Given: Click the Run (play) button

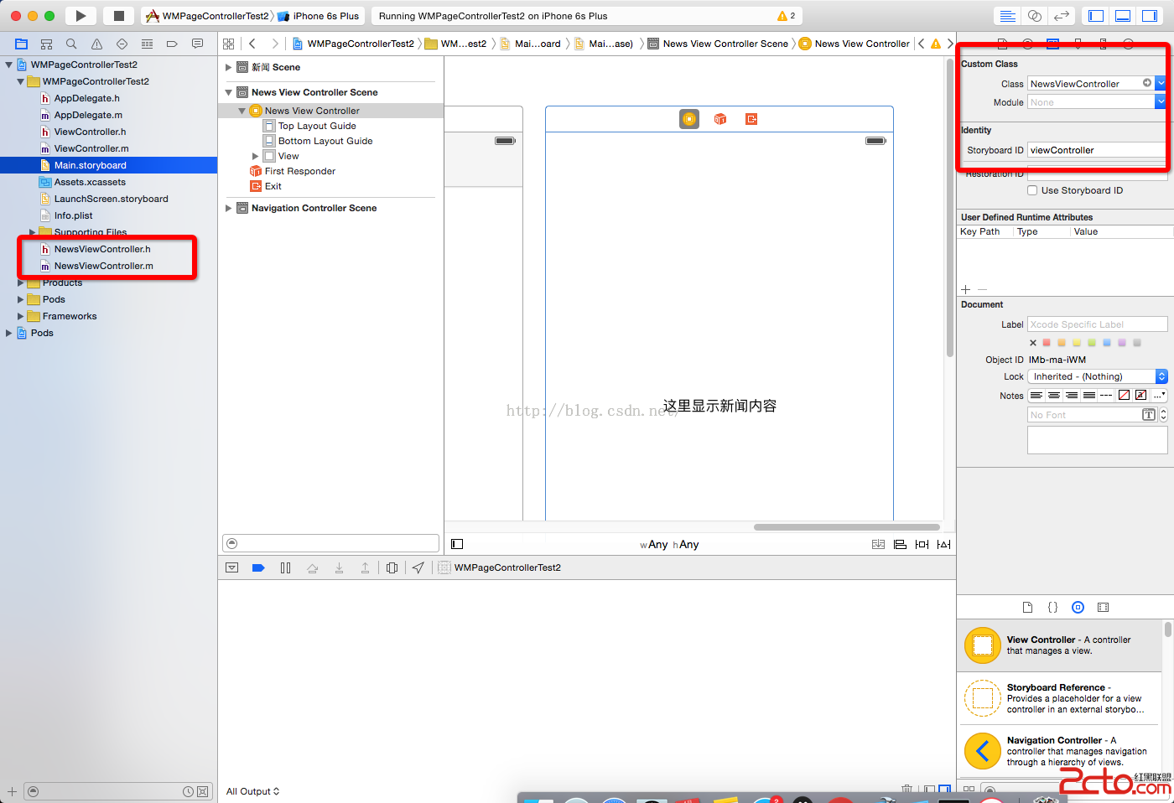Looking at the screenshot, I should (x=81, y=16).
